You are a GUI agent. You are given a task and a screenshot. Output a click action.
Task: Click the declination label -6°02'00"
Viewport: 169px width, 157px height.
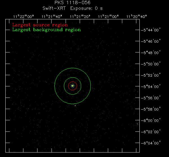(x=151, y=132)
